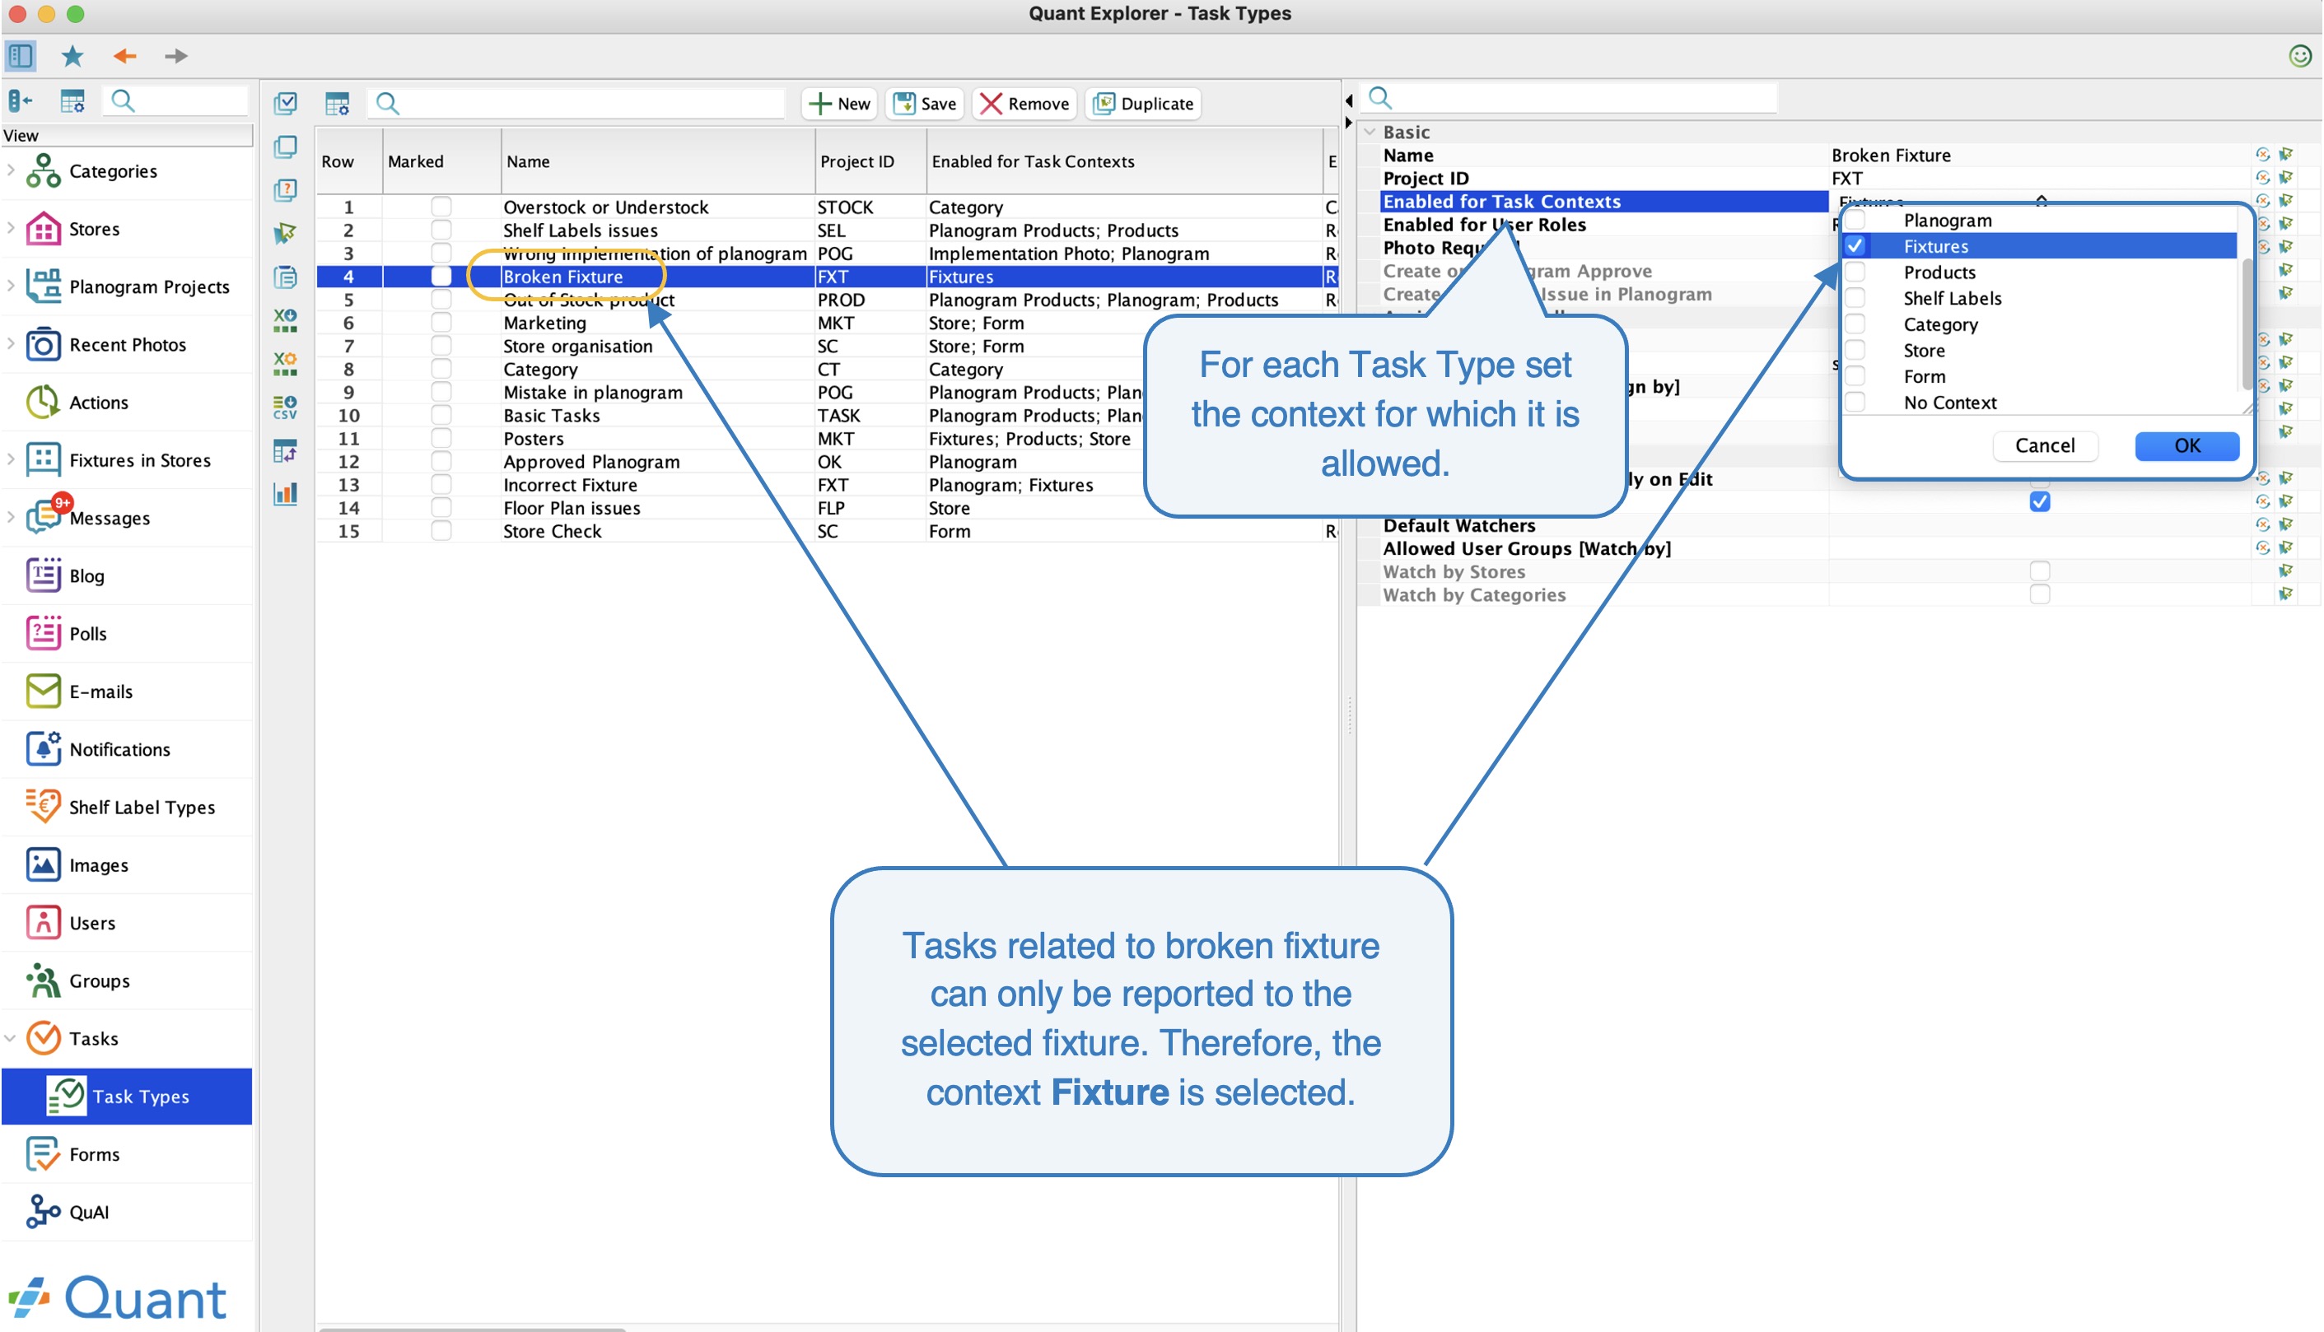Confirm context selection with OK
The width and height of the screenshot is (2324, 1332).
(2186, 445)
